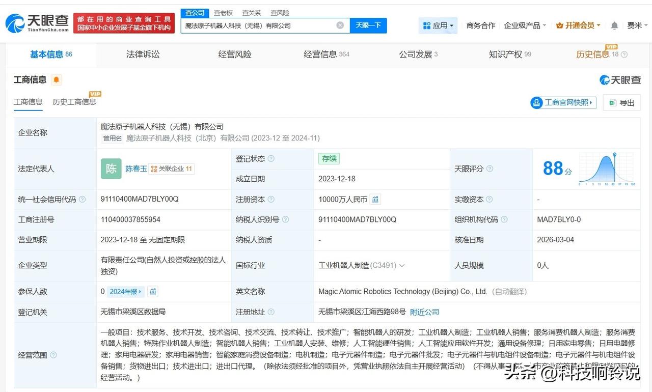Switch to the 知识产权 tab
Image resolution: width=652 pixels, height=392 pixels.
[510, 54]
